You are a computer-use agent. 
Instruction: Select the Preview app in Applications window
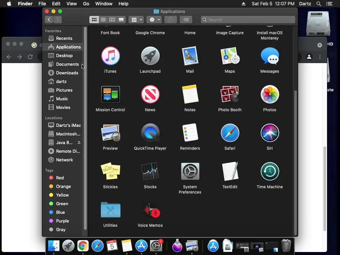click(110, 133)
